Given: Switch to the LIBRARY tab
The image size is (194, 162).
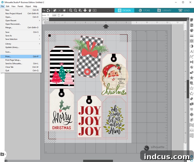Looking at the screenshot, I should [x=164, y=10].
